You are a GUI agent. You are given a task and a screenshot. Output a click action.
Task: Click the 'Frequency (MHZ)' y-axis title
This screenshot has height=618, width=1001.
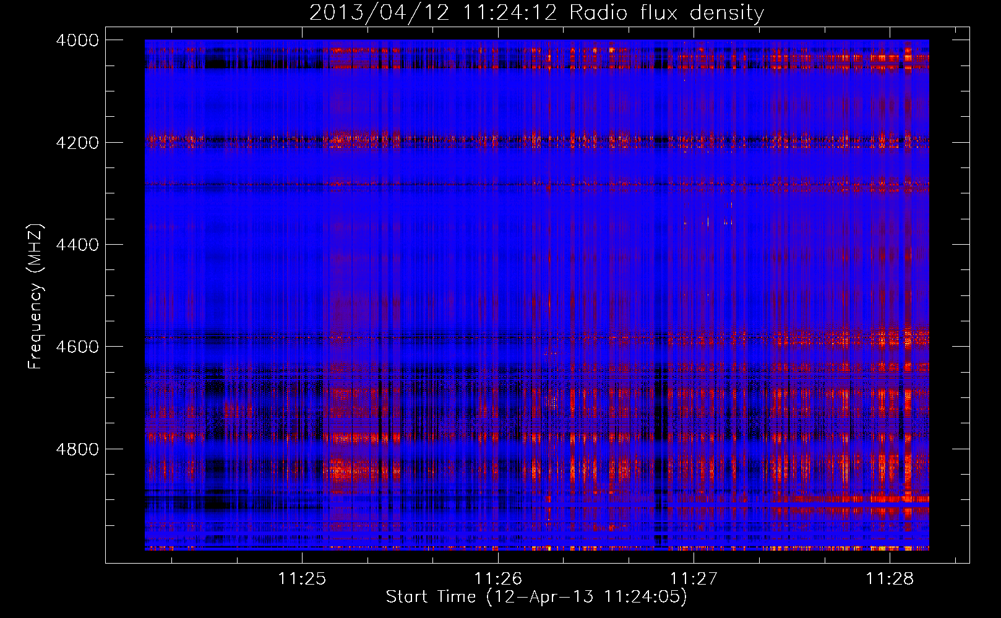36,296
